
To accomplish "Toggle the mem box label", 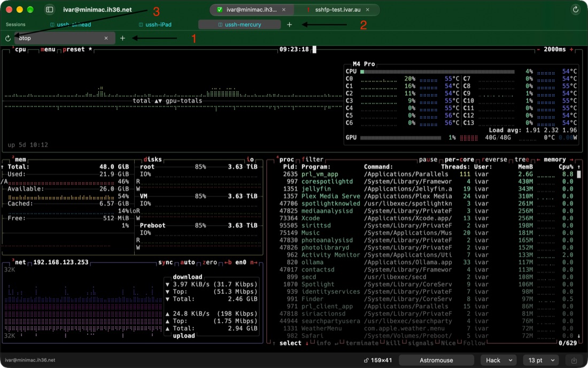I will [19, 159].
